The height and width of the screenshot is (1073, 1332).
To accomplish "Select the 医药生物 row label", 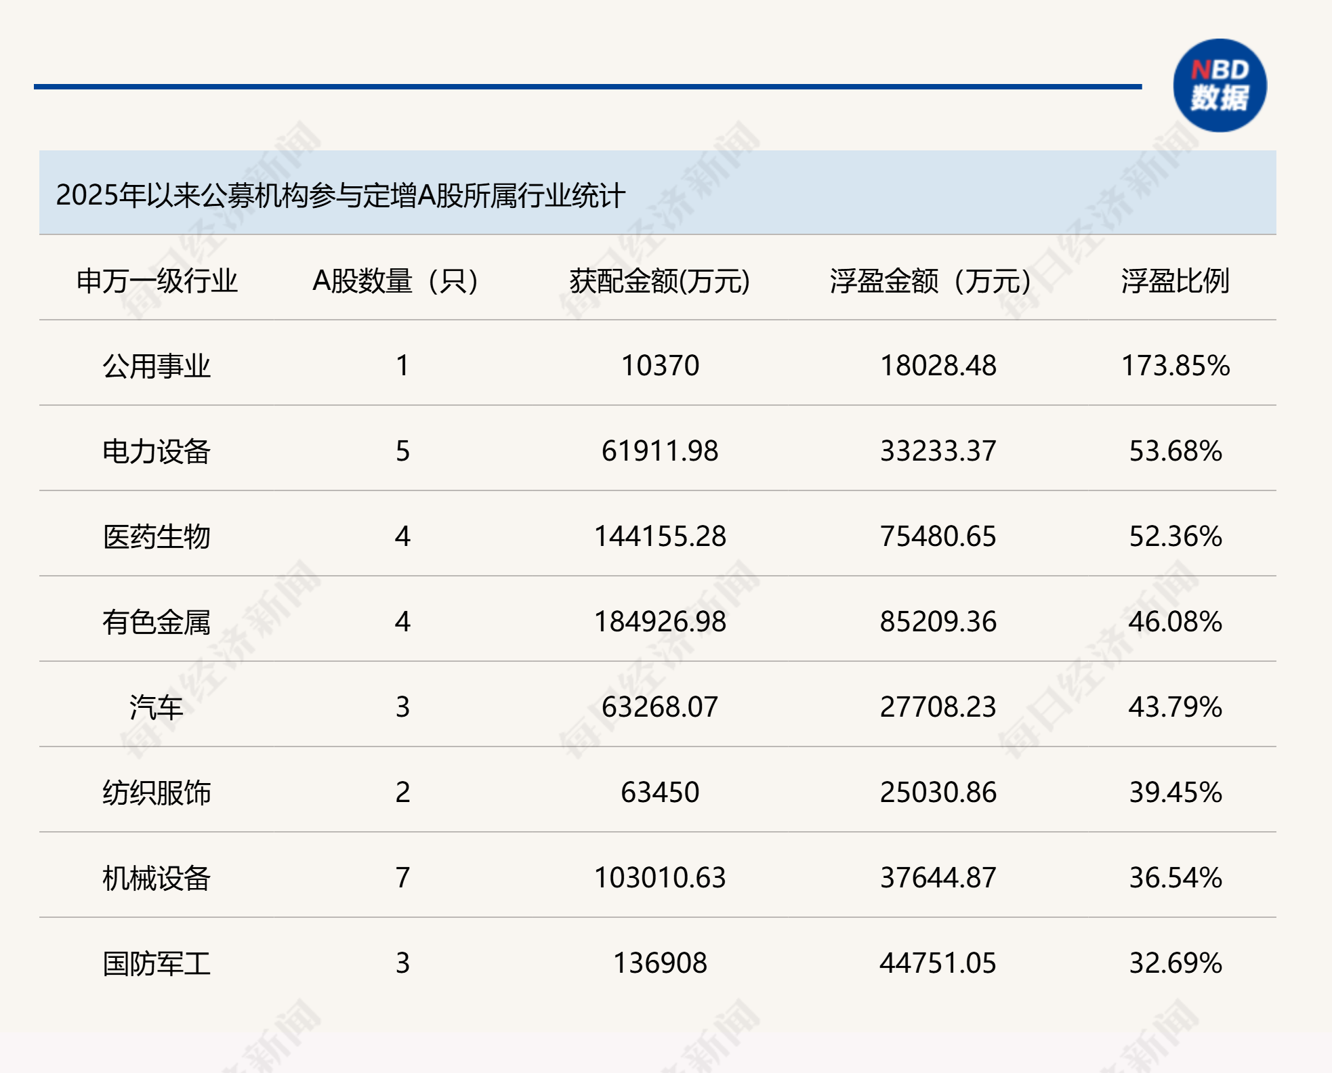I will tap(157, 536).
